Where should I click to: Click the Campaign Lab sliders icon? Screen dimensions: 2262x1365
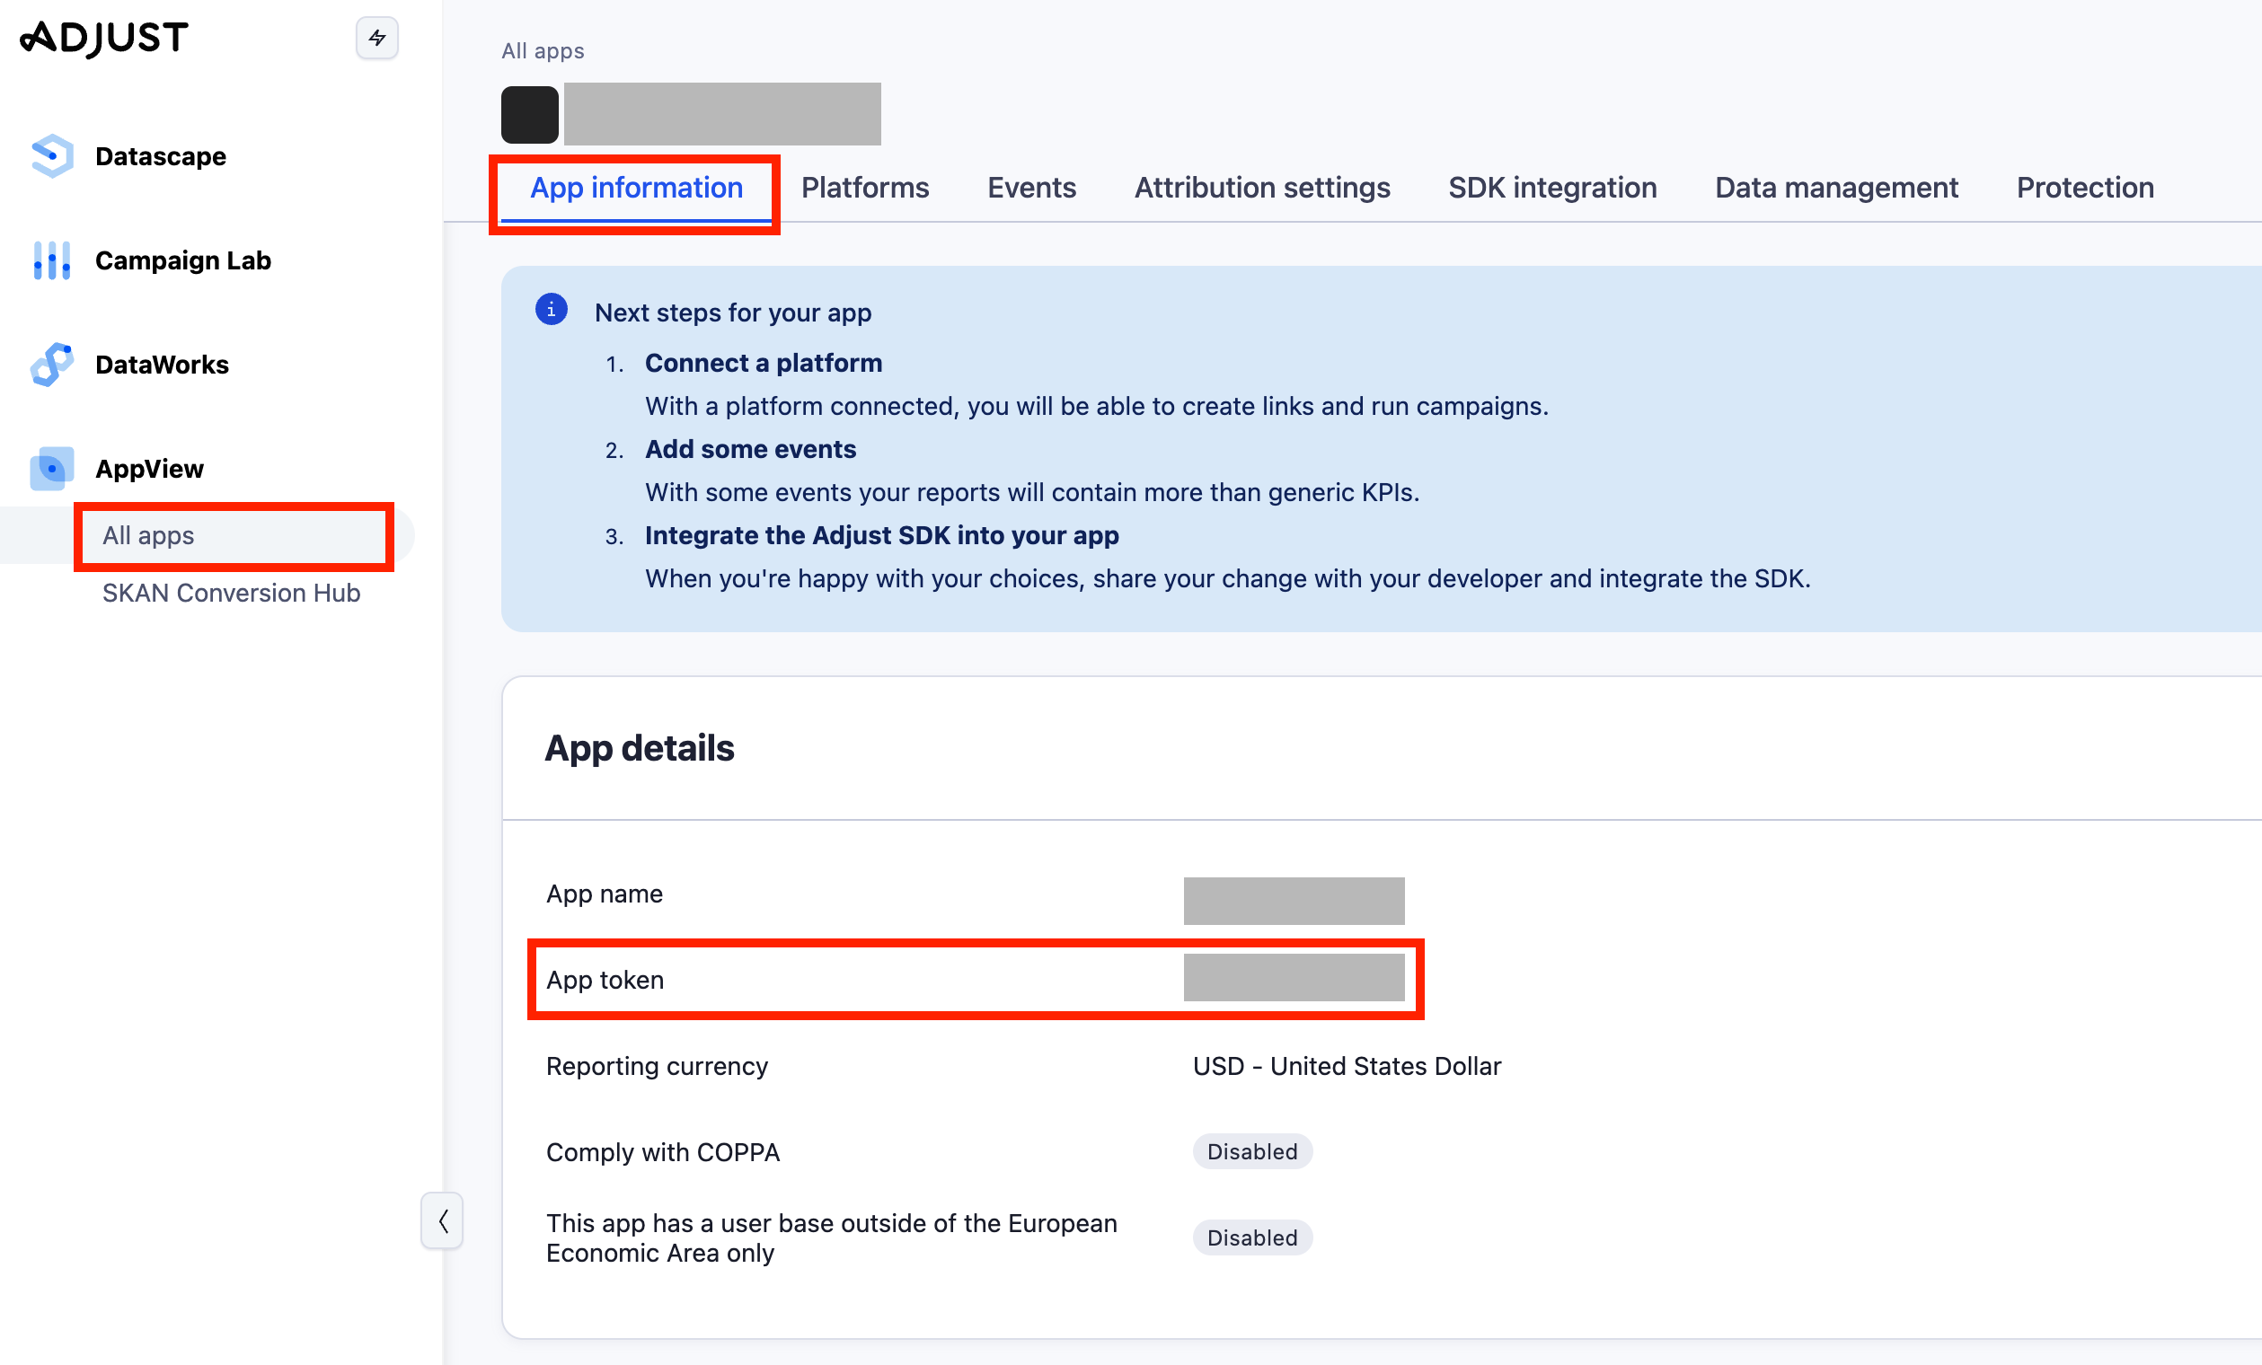(x=51, y=260)
